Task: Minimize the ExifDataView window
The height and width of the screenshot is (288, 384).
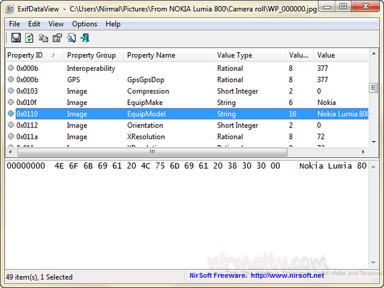Action: pos(327,7)
